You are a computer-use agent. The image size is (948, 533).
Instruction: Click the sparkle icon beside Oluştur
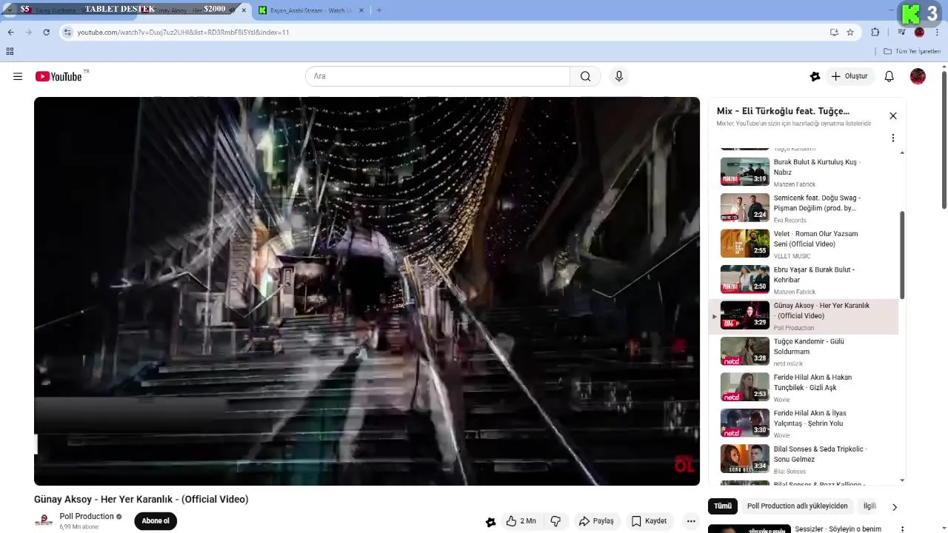click(x=815, y=76)
